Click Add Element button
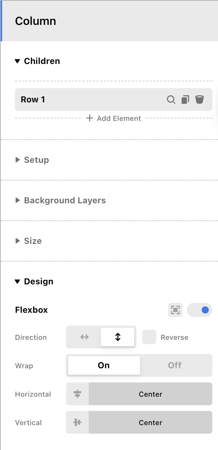 click(114, 118)
